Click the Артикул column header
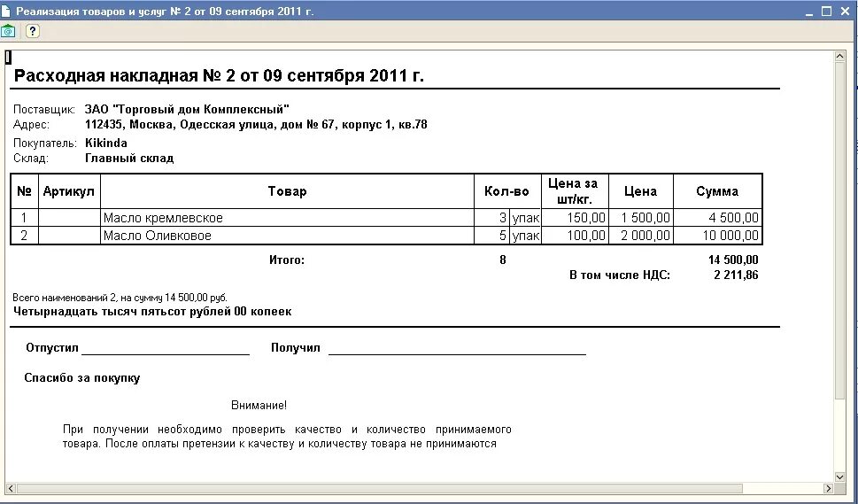The width and height of the screenshot is (858, 504). [69, 191]
